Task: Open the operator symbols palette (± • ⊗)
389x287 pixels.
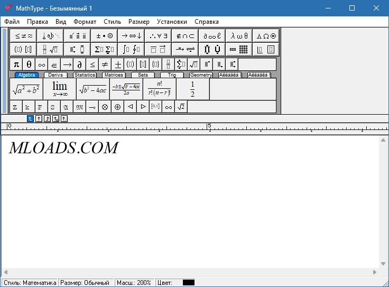Action: 105,36
